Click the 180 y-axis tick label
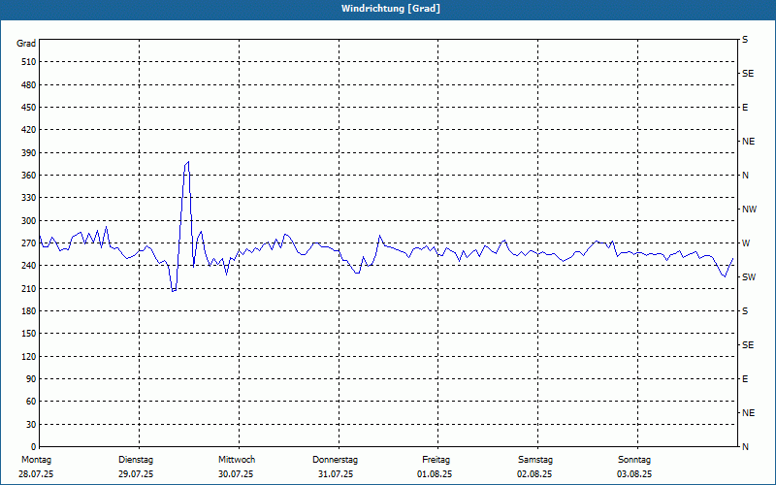 [27, 311]
